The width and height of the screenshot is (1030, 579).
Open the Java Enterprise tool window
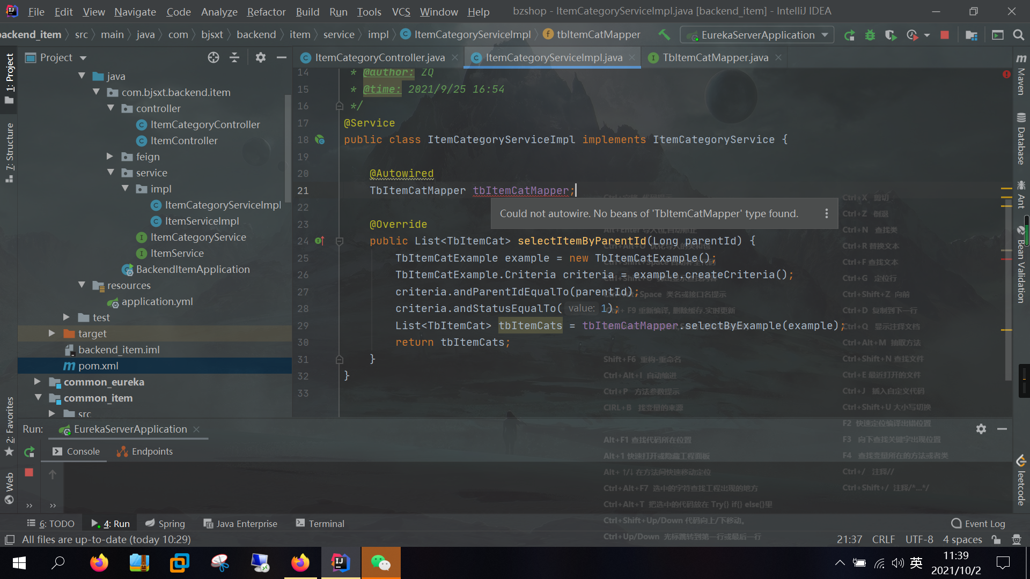[x=241, y=524]
